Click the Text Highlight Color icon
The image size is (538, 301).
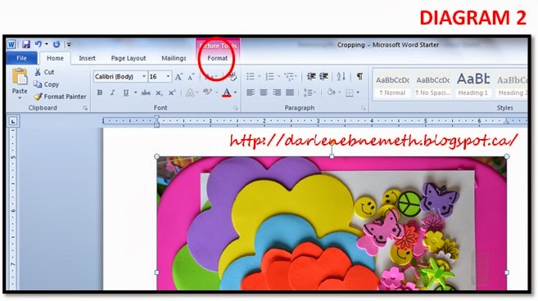point(207,92)
